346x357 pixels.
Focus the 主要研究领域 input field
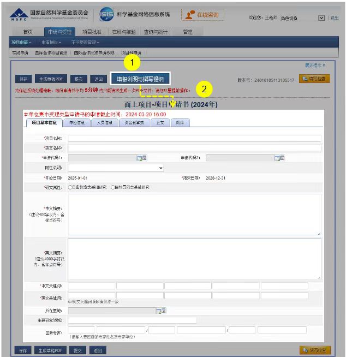tap(132, 320)
